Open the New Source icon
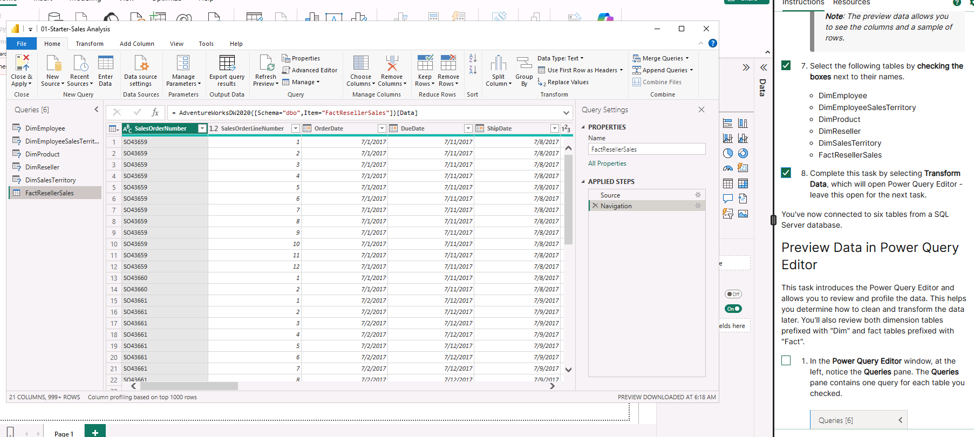This screenshot has height=437, width=974. (53, 63)
